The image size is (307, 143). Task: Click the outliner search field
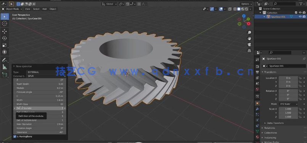(x=284, y=4)
